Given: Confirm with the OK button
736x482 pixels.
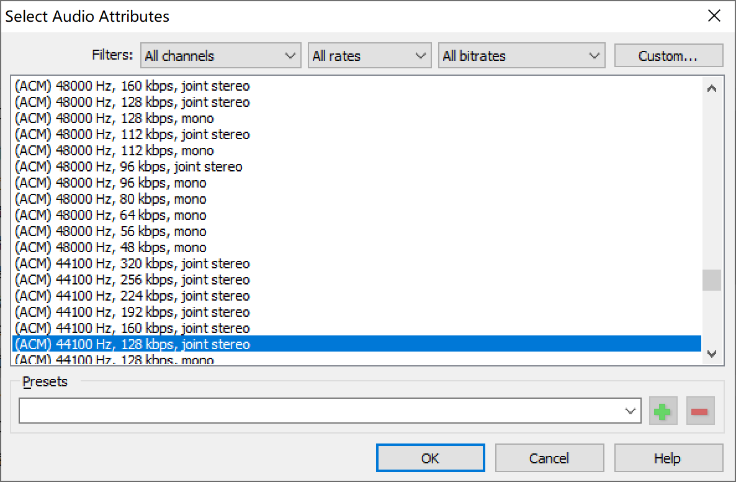Looking at the screenshot, I should pos(430,458).
